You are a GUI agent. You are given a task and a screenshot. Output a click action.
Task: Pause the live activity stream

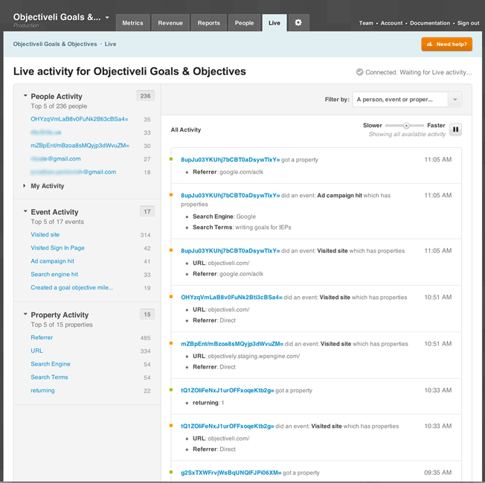(x=455, y=129)
